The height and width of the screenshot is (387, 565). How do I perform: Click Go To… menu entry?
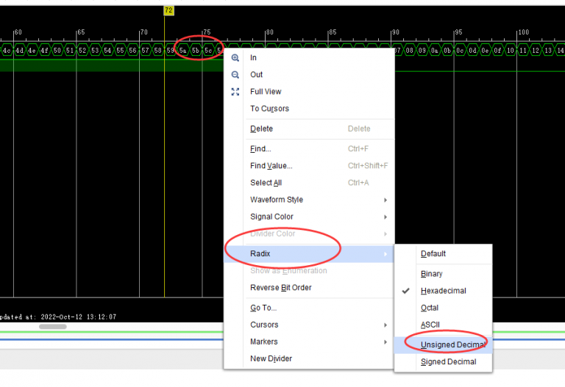(263, 308)
